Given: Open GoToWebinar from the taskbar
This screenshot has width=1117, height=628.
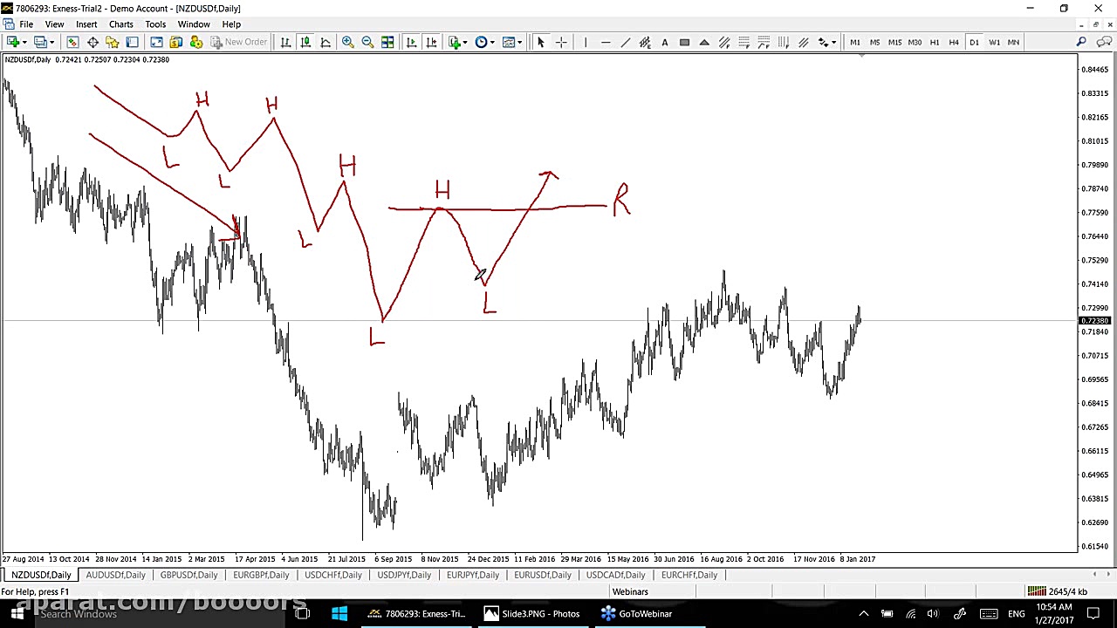Looking at the screenshot, I should 637,614.
